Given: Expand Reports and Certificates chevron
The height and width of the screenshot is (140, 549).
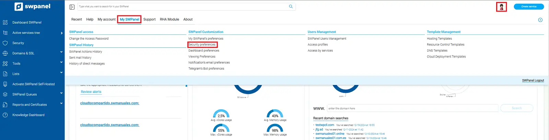Looking at the screenshot, I should (61, 103).
